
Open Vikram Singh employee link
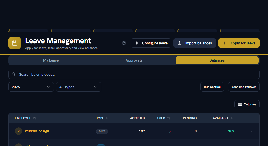[x=37, y=131]
